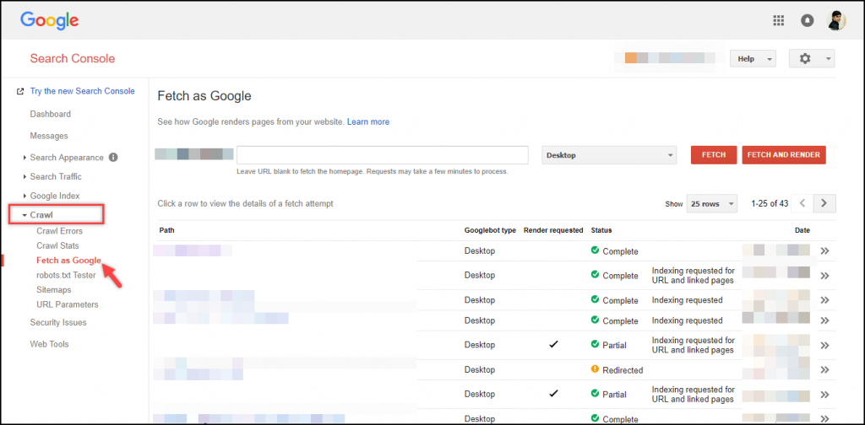The image size is (865, 425).
Task: Click the Search Appearance info icon
Action: [x=113, y=158]
